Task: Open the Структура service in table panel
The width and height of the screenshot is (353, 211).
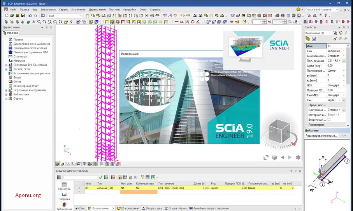Action: [64, 186]
